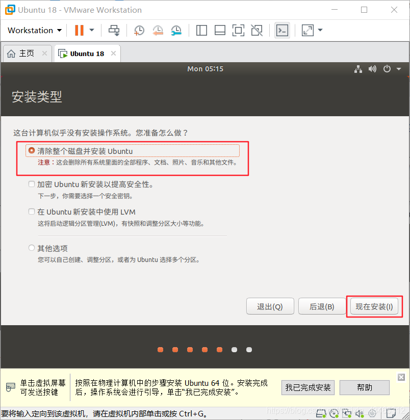Dismiss the yellow install hint bar

tap(401, 377)
